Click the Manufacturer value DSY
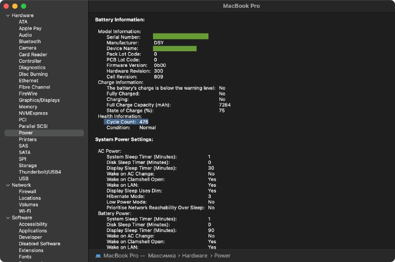The image size is (395, 262). (x=158, y=43)
